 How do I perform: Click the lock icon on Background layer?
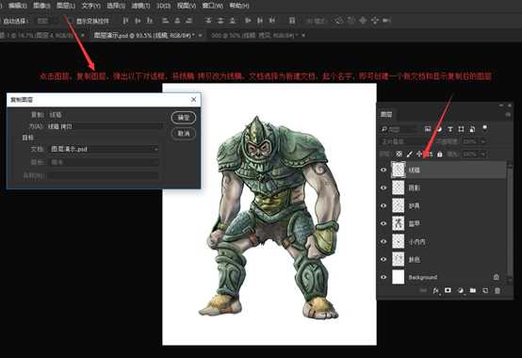(x=496, y=277)
